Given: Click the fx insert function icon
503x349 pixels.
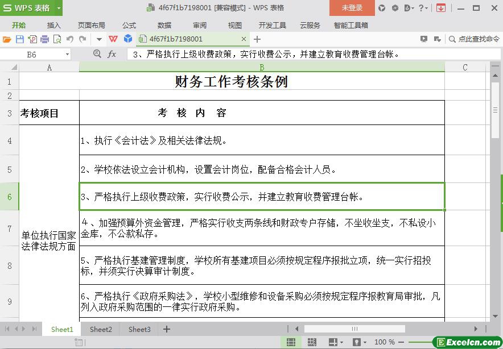Looking at the screenshot, I should (x=112, y=54).
